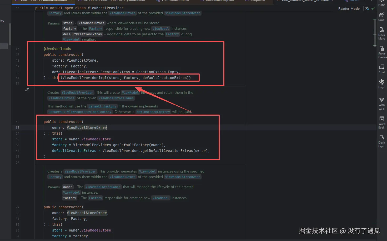Open the Chat assistant panel
The height and width of the screenshot is (241, 387).
382,69
